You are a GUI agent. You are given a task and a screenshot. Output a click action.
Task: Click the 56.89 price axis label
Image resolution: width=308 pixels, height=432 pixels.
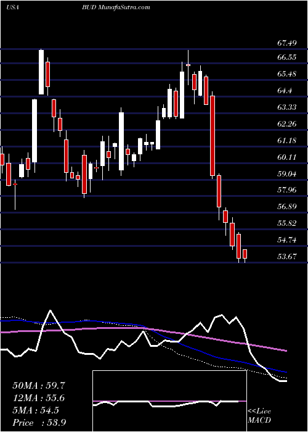[x=286, y=206]
